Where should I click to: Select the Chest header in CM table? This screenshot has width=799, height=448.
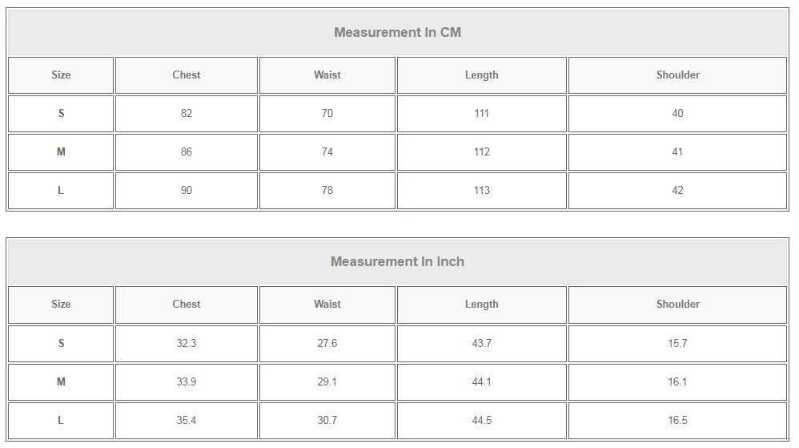[x=187, y=75]
